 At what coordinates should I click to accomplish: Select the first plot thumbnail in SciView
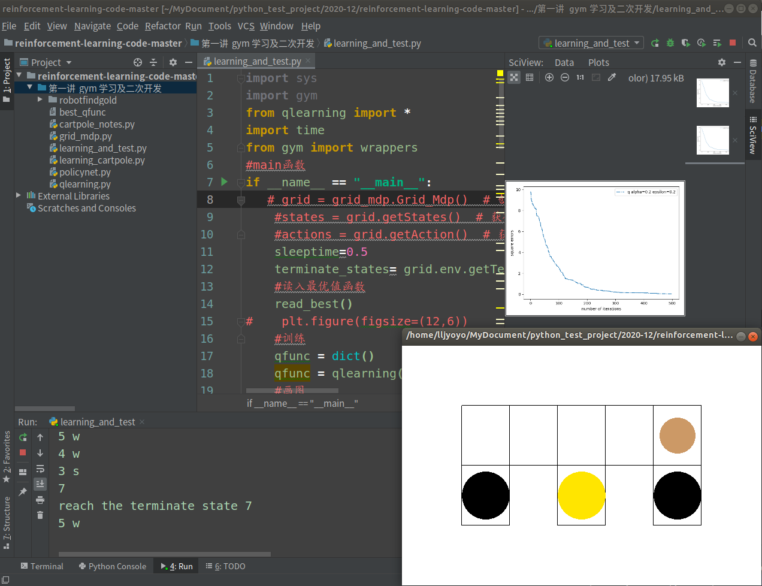713,93
